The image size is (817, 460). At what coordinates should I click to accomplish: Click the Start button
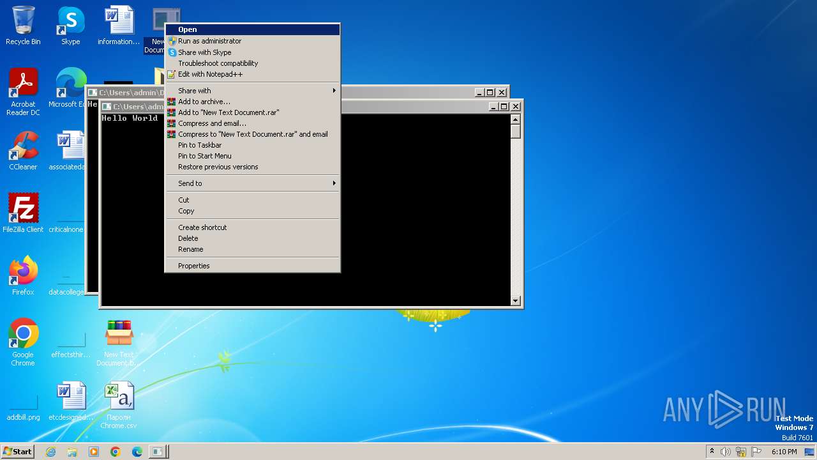pos(18,452)
